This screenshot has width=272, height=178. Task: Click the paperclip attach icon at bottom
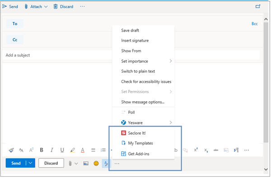pyautogui.click(x=70, y=163)
